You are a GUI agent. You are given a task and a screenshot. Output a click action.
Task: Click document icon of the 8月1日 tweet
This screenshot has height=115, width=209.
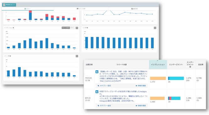tap(97, 92)
